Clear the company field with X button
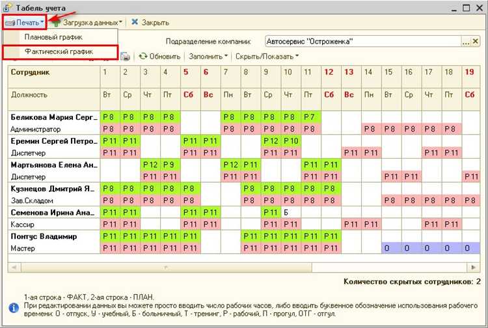Image resolution: width=488 pixels, height=328 pixels. (476, 41)
